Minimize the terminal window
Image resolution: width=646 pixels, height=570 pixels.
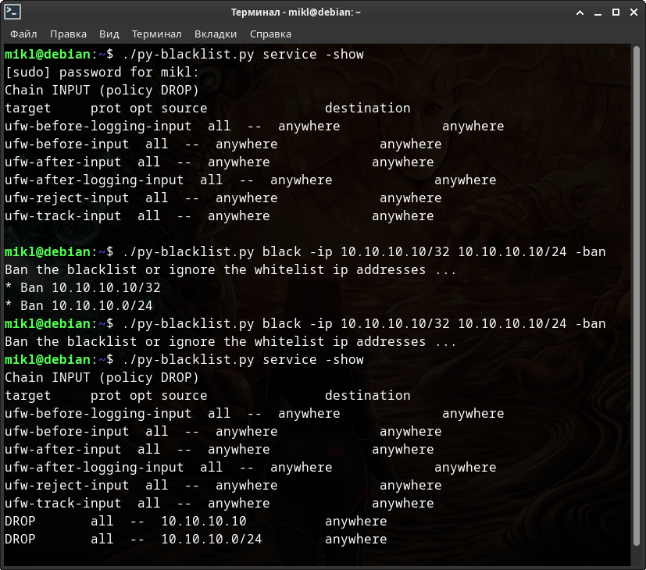tap(597, 12)
